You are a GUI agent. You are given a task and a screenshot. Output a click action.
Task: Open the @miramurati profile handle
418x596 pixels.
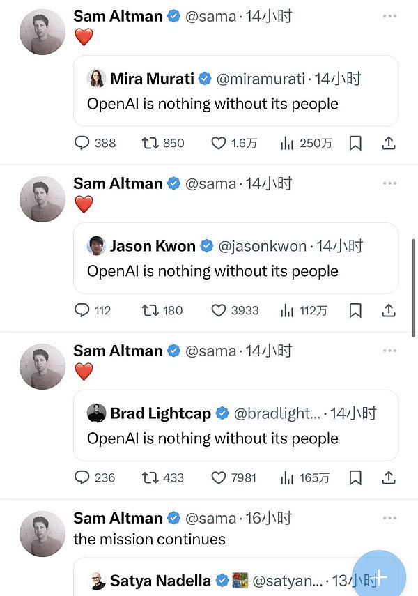pos(261,79)
